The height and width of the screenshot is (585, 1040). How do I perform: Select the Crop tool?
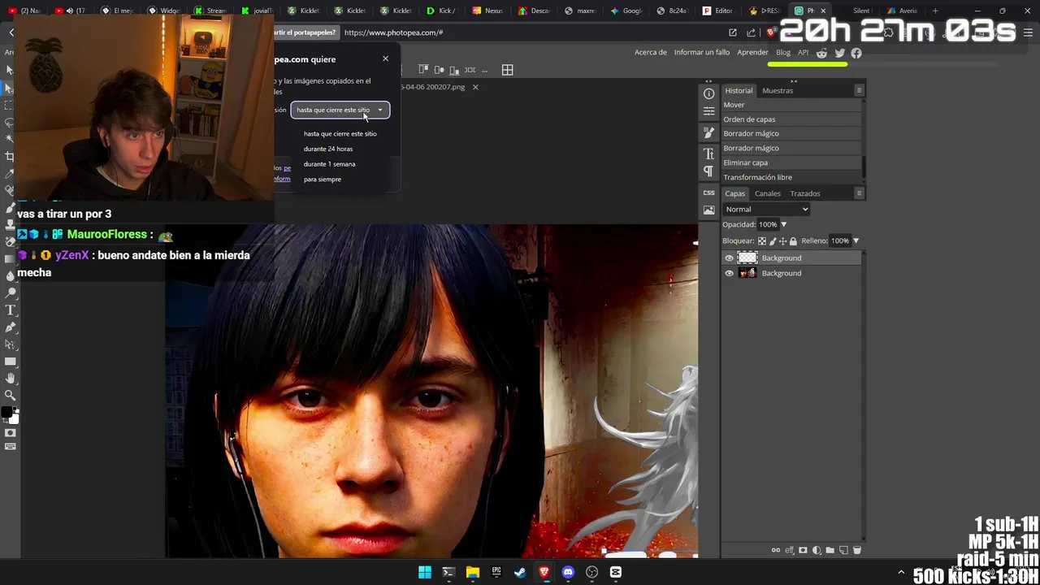click(10, 156)
